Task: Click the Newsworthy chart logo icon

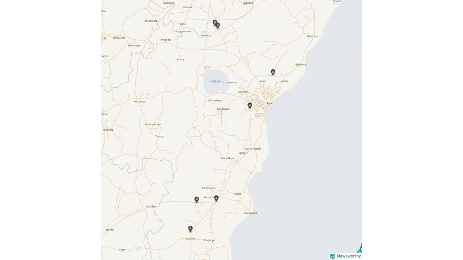Action: point(332,256)
